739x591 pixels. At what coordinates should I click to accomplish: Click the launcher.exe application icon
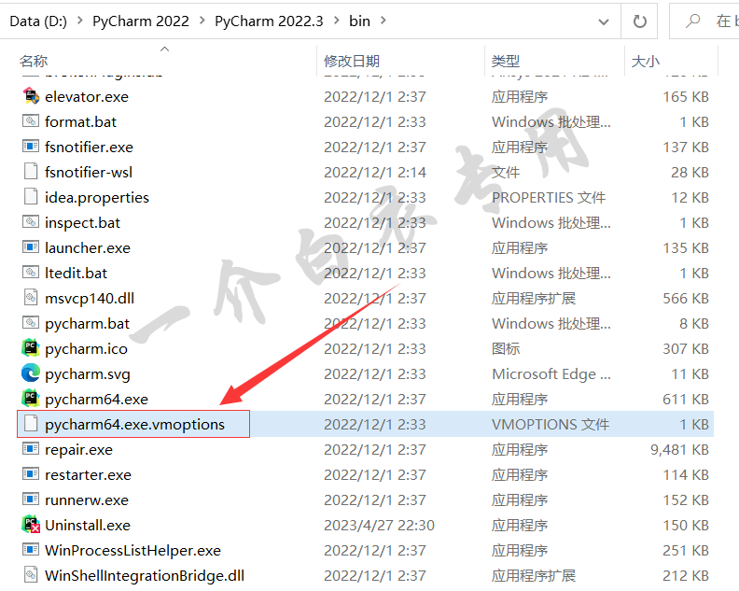click(x=31, y=247)
